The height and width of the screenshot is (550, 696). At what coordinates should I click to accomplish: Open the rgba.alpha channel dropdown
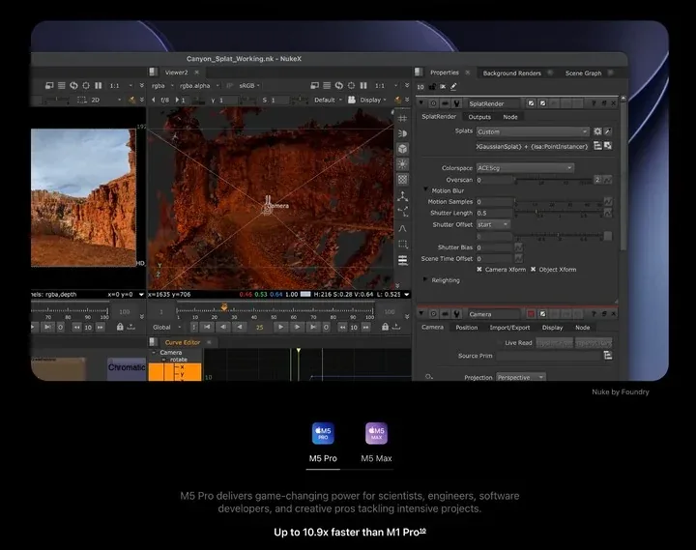199,86
